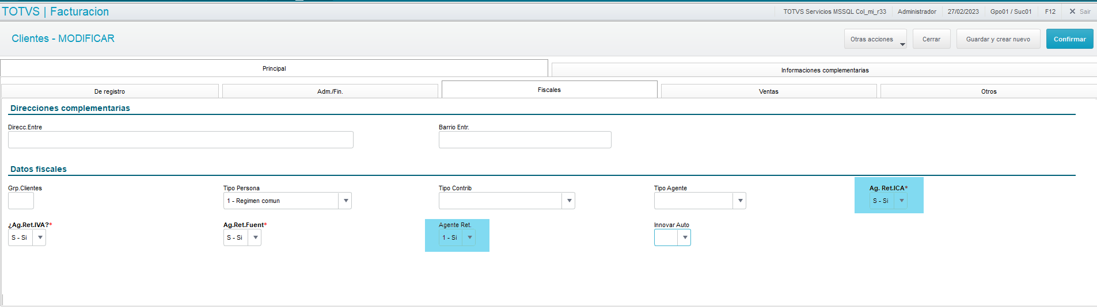Open the Otras acciones menu
This screenshot has height=307, width=1097.
click(875, 39)
